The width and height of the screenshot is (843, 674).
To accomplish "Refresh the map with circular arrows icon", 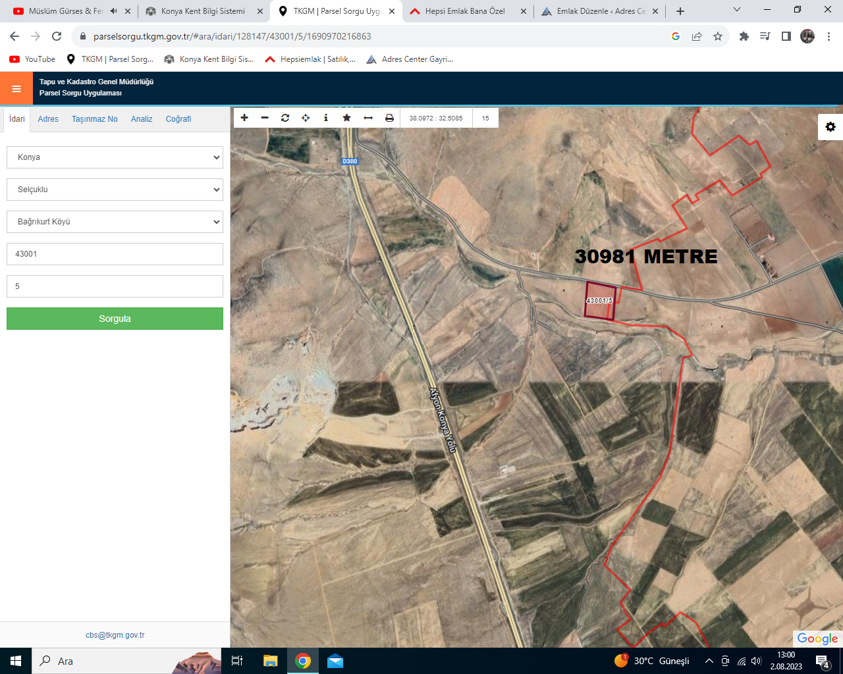I will 285,118.
